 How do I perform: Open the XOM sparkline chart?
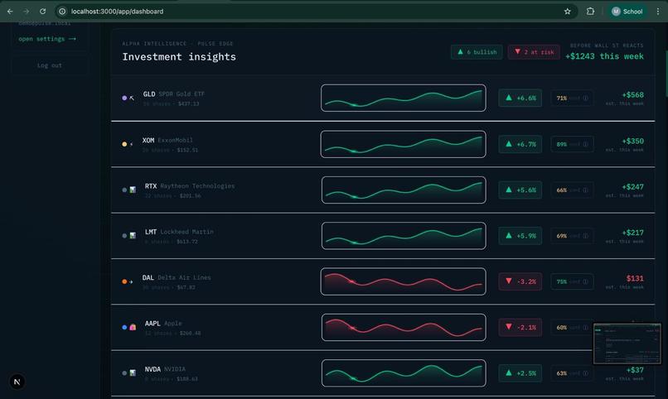(x=404, y=144)
